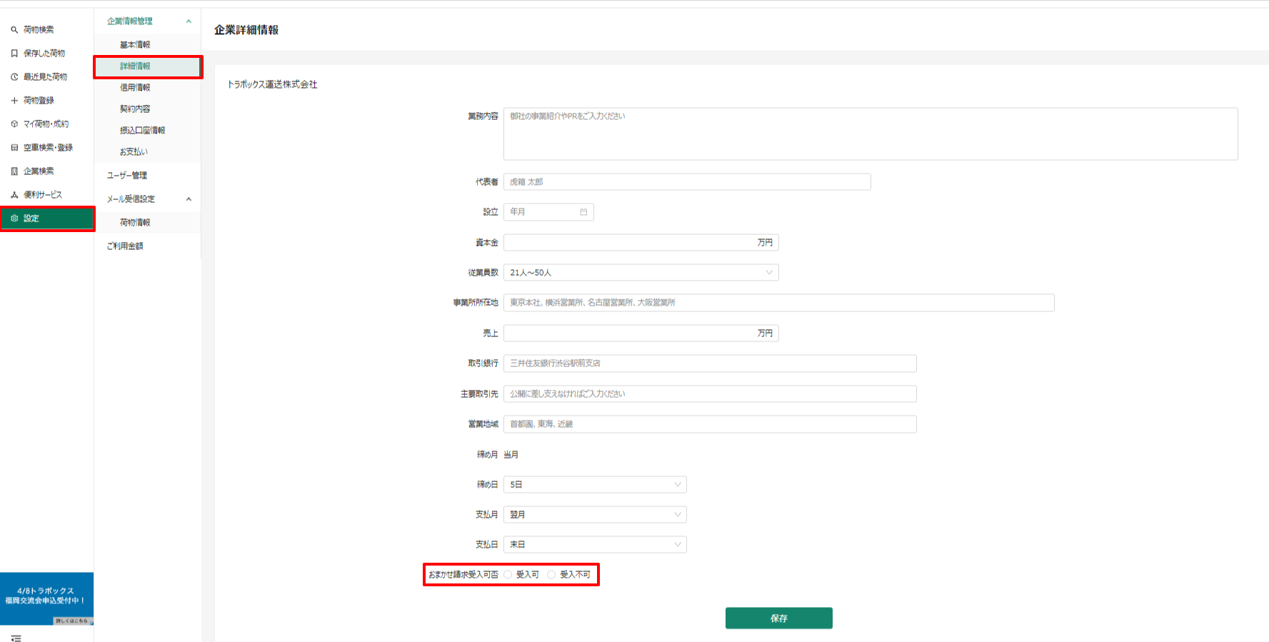Open 契約内容 in the settings submenu

[135, 109]
